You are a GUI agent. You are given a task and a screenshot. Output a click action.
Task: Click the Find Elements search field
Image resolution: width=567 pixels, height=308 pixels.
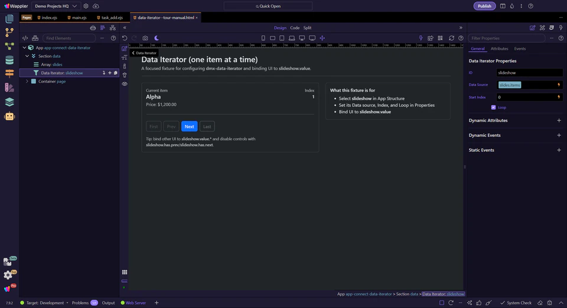(69, 38)
